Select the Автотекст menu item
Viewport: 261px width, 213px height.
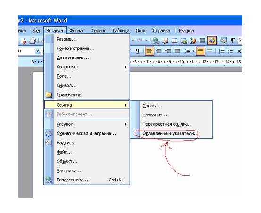87,67
